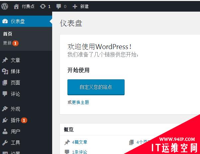
Task: Open the 更新 submenu item
Action: pos(7,43)
